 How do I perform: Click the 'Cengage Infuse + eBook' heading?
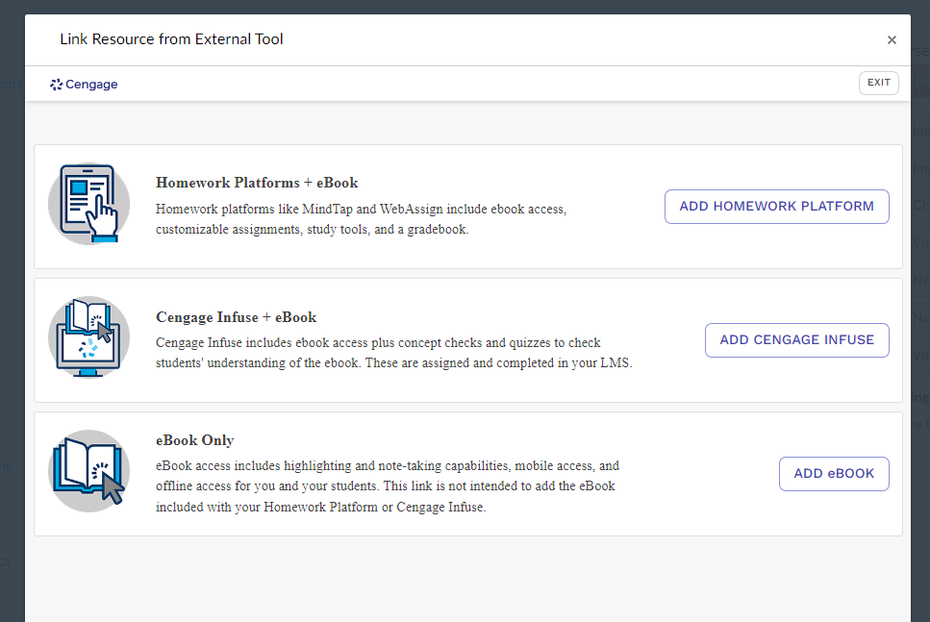point(236,317)
